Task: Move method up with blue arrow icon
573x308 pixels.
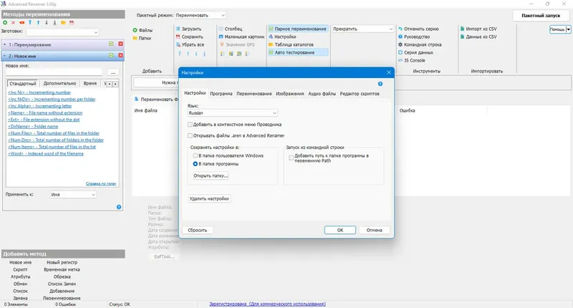Action: [38, 23]
